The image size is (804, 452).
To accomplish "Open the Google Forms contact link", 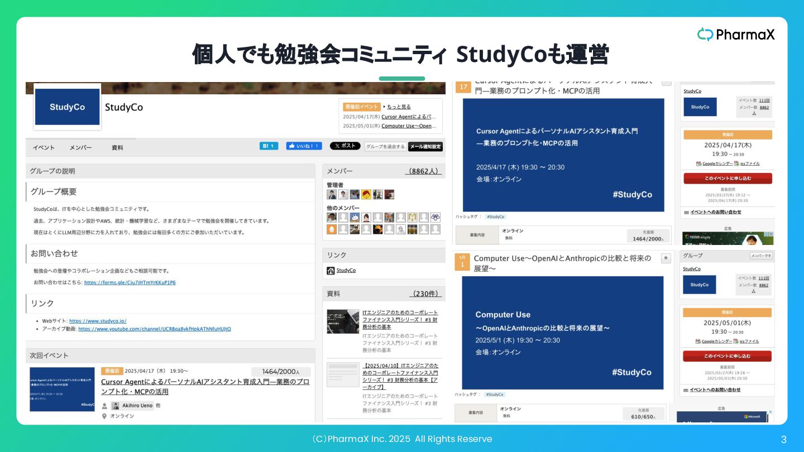I will 130,282.
